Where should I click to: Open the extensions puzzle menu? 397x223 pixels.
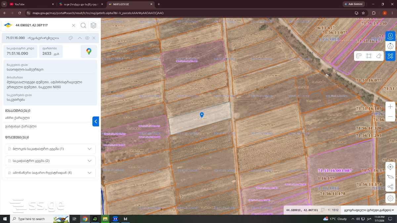click(374, 13)
